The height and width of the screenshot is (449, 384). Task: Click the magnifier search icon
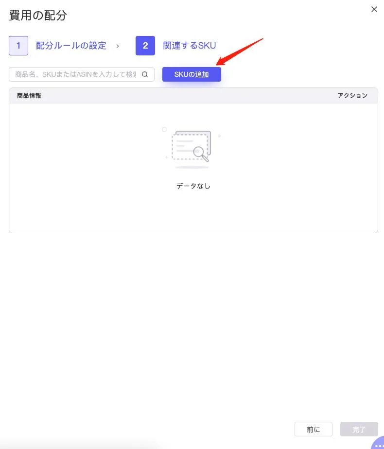[145, 74]
